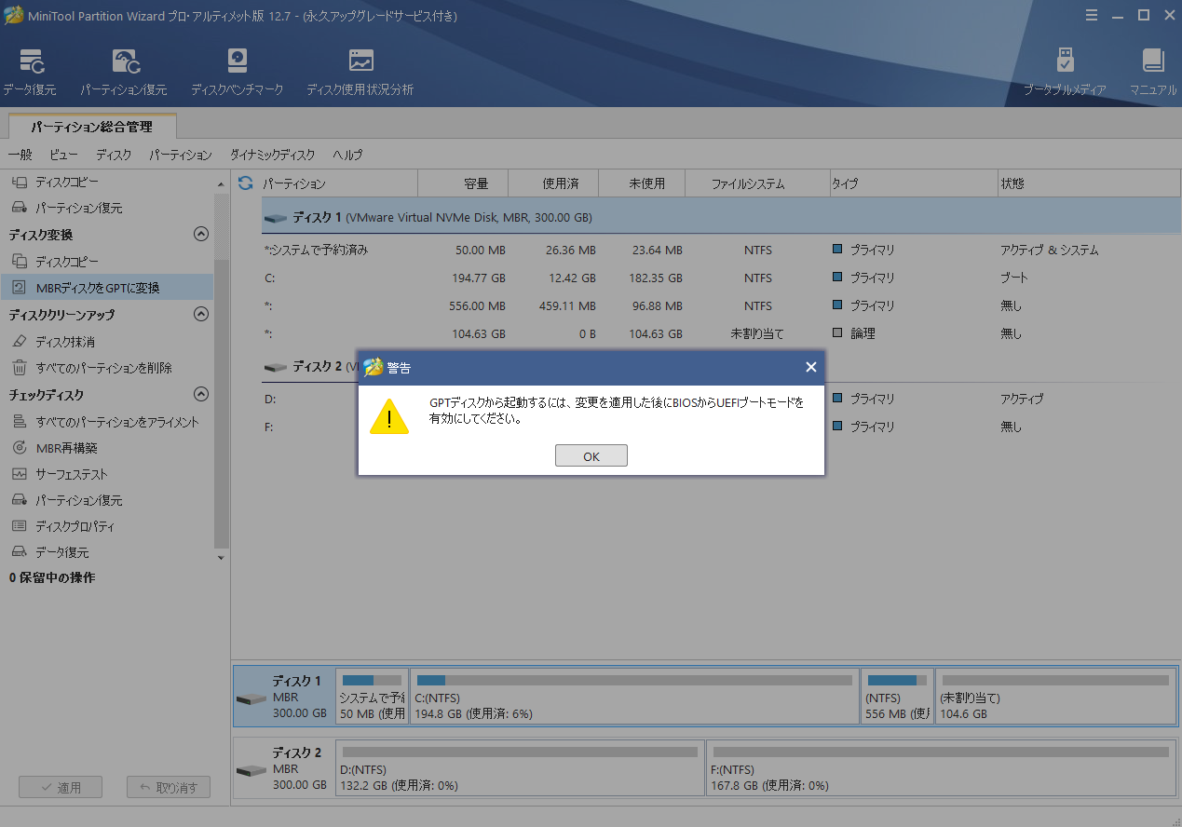This screenshot has width=1182, height=827.
Task: Collapse the チェックディスク section
Action: point(200,394)
